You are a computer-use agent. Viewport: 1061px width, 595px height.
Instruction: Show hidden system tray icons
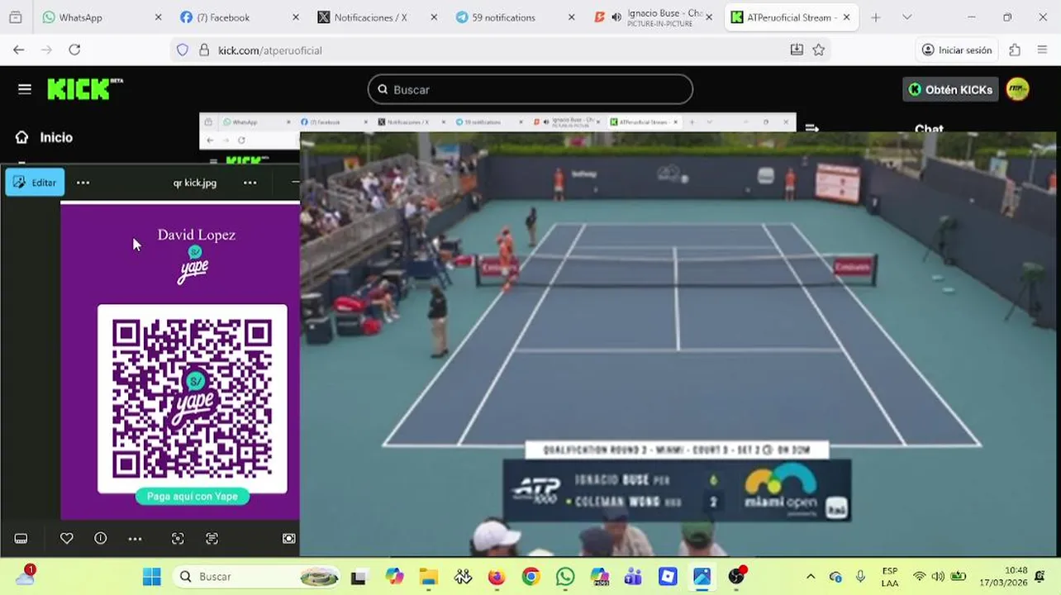point(811,577)
